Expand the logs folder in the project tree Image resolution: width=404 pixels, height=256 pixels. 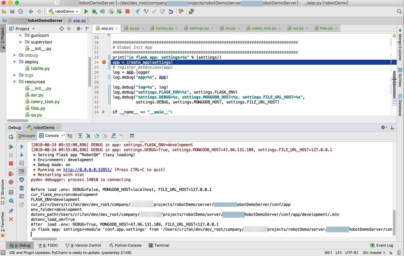pos(15,75)
